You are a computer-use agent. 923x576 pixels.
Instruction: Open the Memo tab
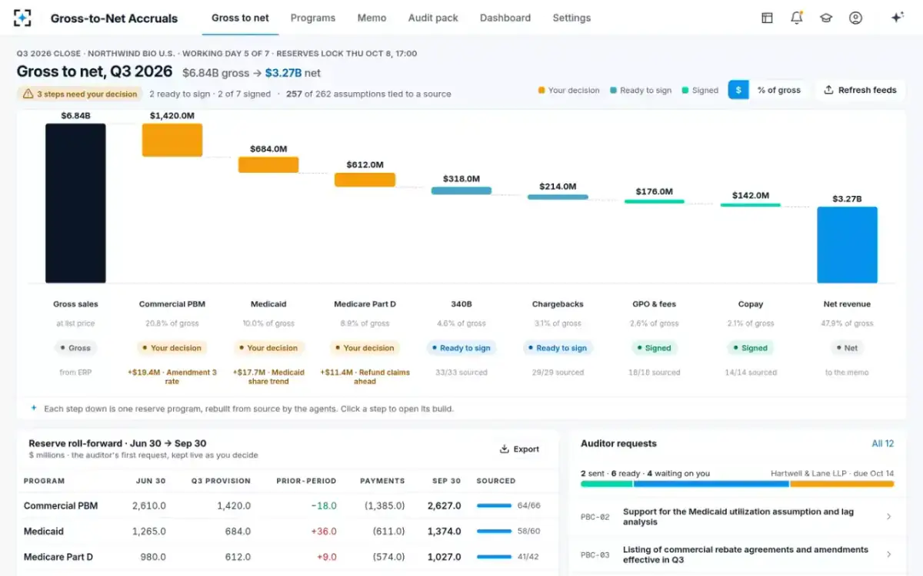tap(372, 18)
